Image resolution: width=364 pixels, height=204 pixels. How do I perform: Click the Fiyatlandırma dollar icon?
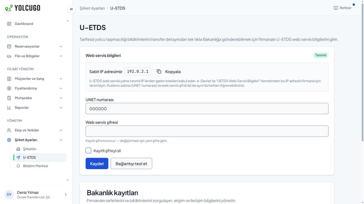[9, 88]
